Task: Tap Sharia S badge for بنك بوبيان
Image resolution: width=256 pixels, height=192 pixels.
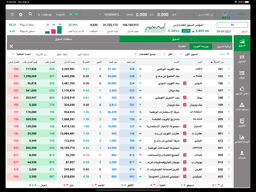Action: pyautogui.click(x=185, y=105)
